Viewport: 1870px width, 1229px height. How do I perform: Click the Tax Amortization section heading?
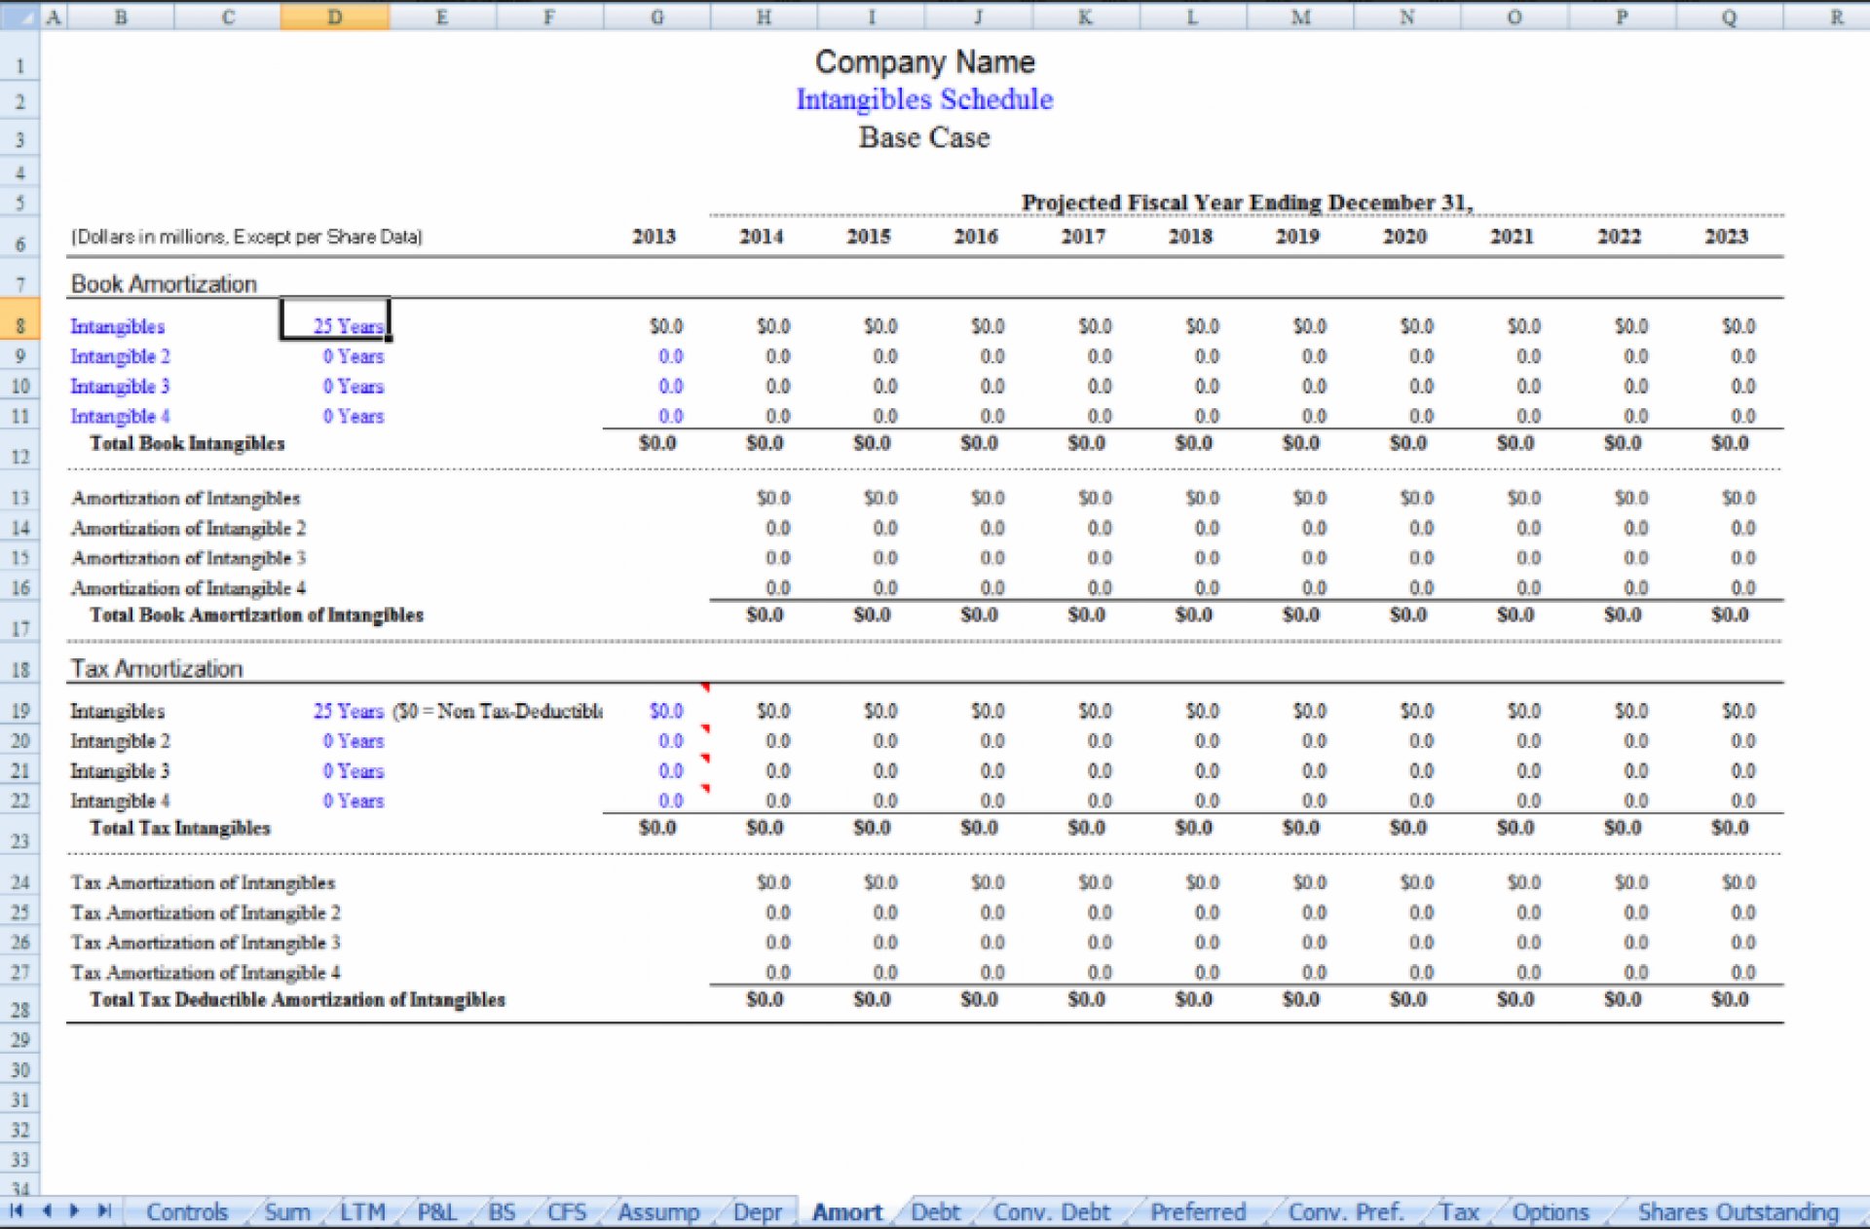(157, 668)
